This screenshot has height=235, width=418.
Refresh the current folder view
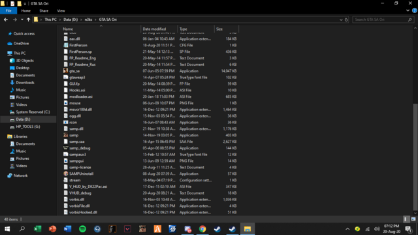click(x=346, y=20)
